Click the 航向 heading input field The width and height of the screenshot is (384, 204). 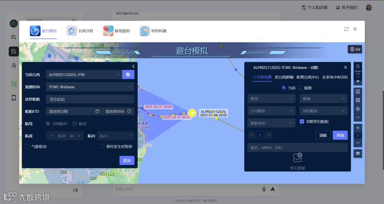point(115,136)
